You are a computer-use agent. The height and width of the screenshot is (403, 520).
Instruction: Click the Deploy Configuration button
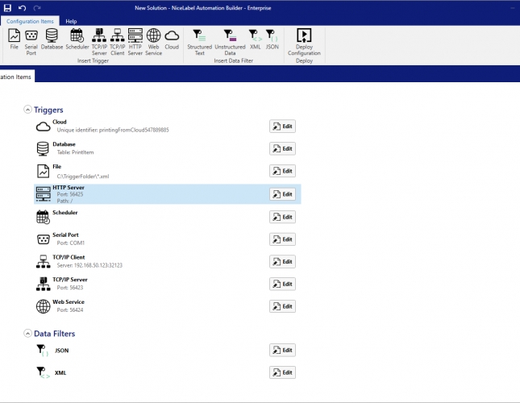tap(304, 40)
